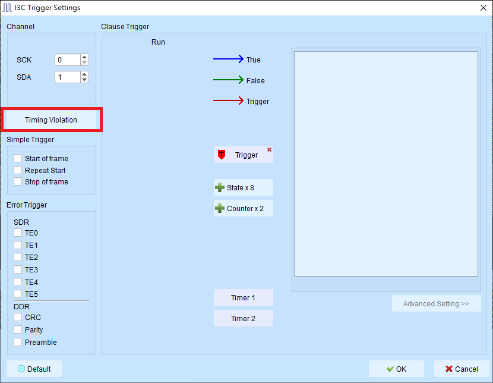Decrement the SDA channel number
The height and width of the screenshot is (383, 493).
point(84,80)
